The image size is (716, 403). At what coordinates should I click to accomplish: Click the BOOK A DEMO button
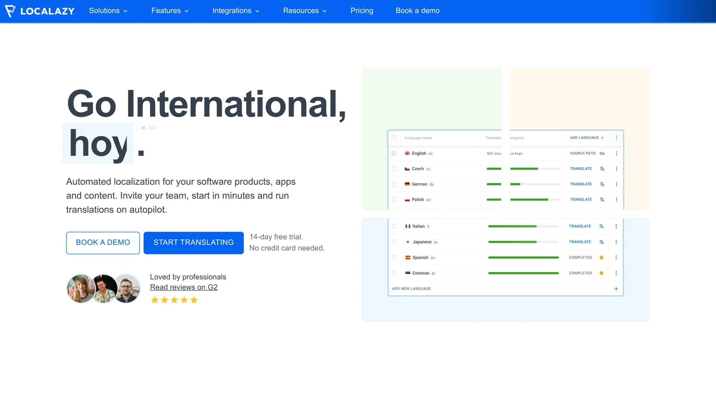point(103,243)
